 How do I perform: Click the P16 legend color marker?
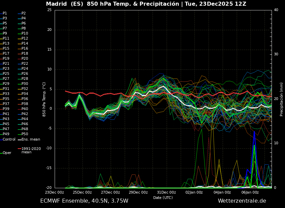pyautogui.click(x=19, y=48)
